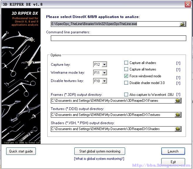
Task: Enable Also capture to Wavefront .OBJ
Action: pyautogui.click(x=126, y=94)
